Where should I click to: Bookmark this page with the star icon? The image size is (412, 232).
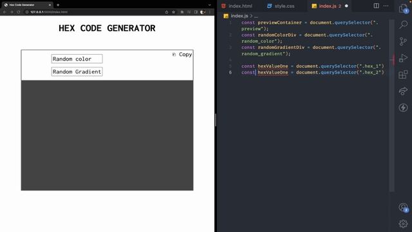pos(173,12)
